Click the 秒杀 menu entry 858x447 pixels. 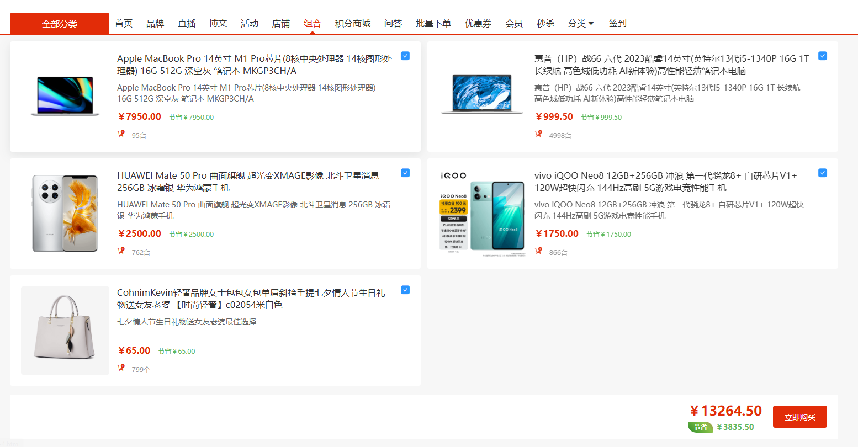pyautogui.click(x=544, y=23)
